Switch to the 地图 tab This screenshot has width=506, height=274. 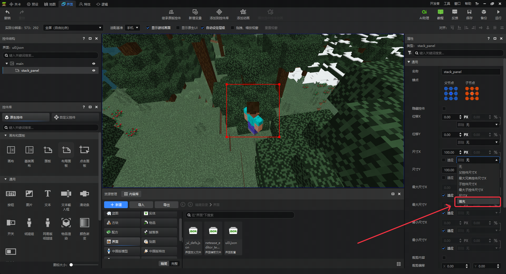(x=50, y=4)
